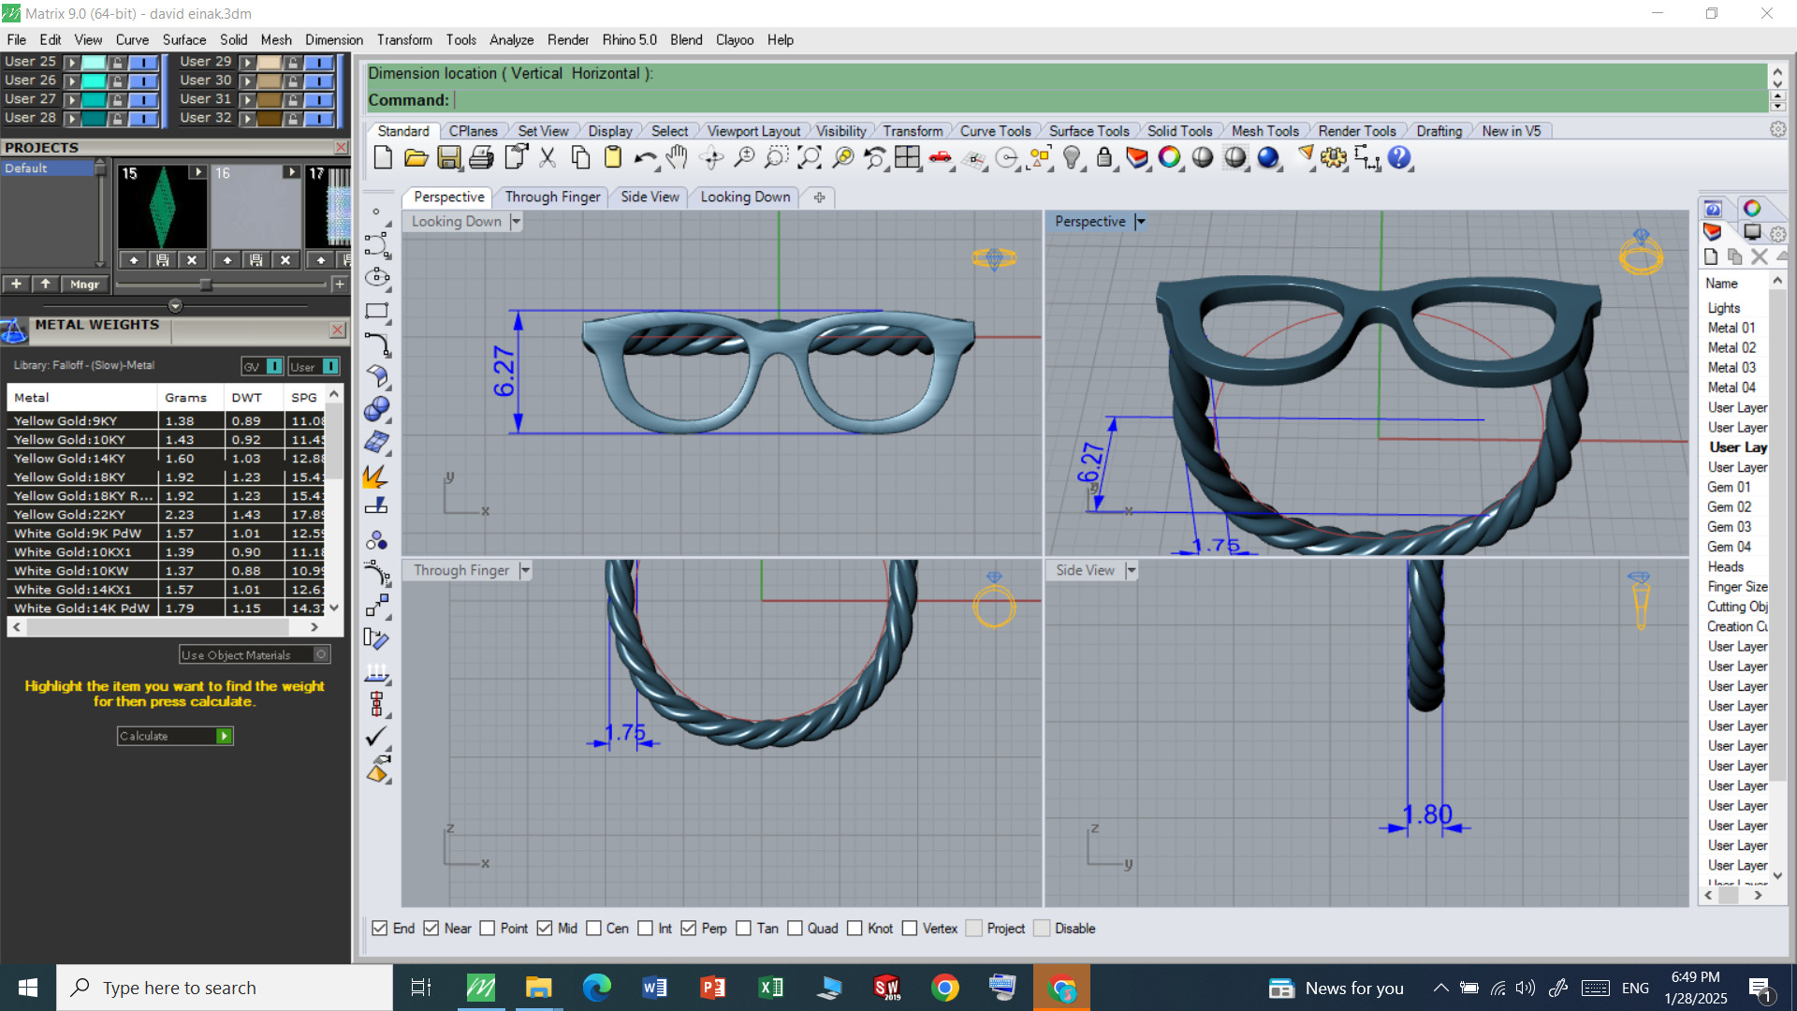Enable the Cen osnap checkbox

tap(593, 928)
